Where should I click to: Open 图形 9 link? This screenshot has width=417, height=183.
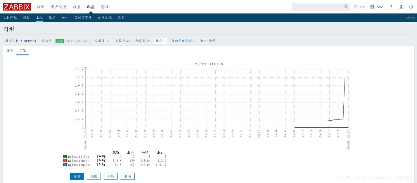(160, 41)
